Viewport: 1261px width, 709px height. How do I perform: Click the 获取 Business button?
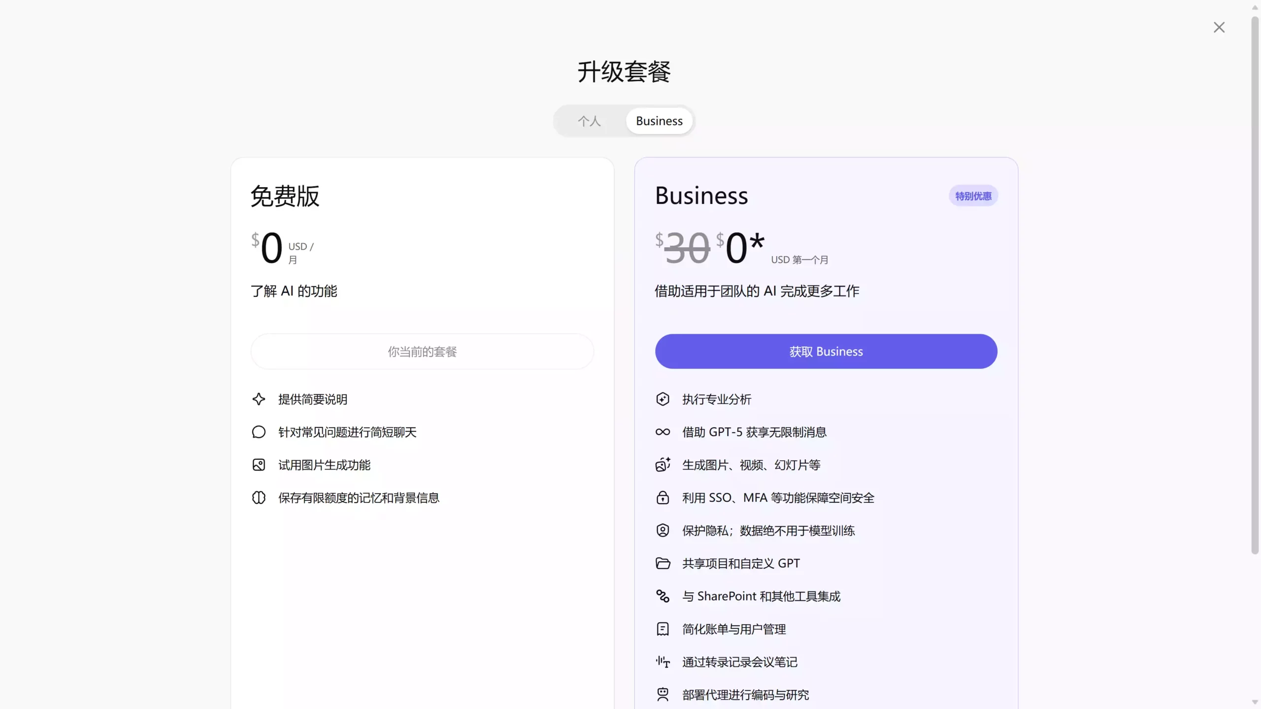826,351
